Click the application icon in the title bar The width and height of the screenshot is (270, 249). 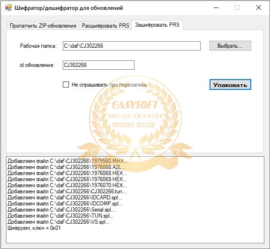[x=8, y=8]
